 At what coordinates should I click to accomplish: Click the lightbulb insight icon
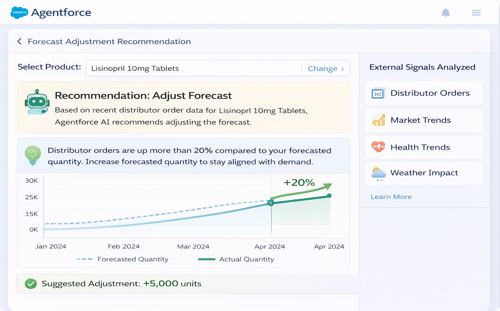pyautogui.click(x=32, y=155)
